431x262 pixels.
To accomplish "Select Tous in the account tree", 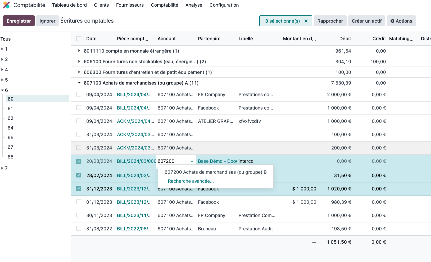I will point(6,39).
